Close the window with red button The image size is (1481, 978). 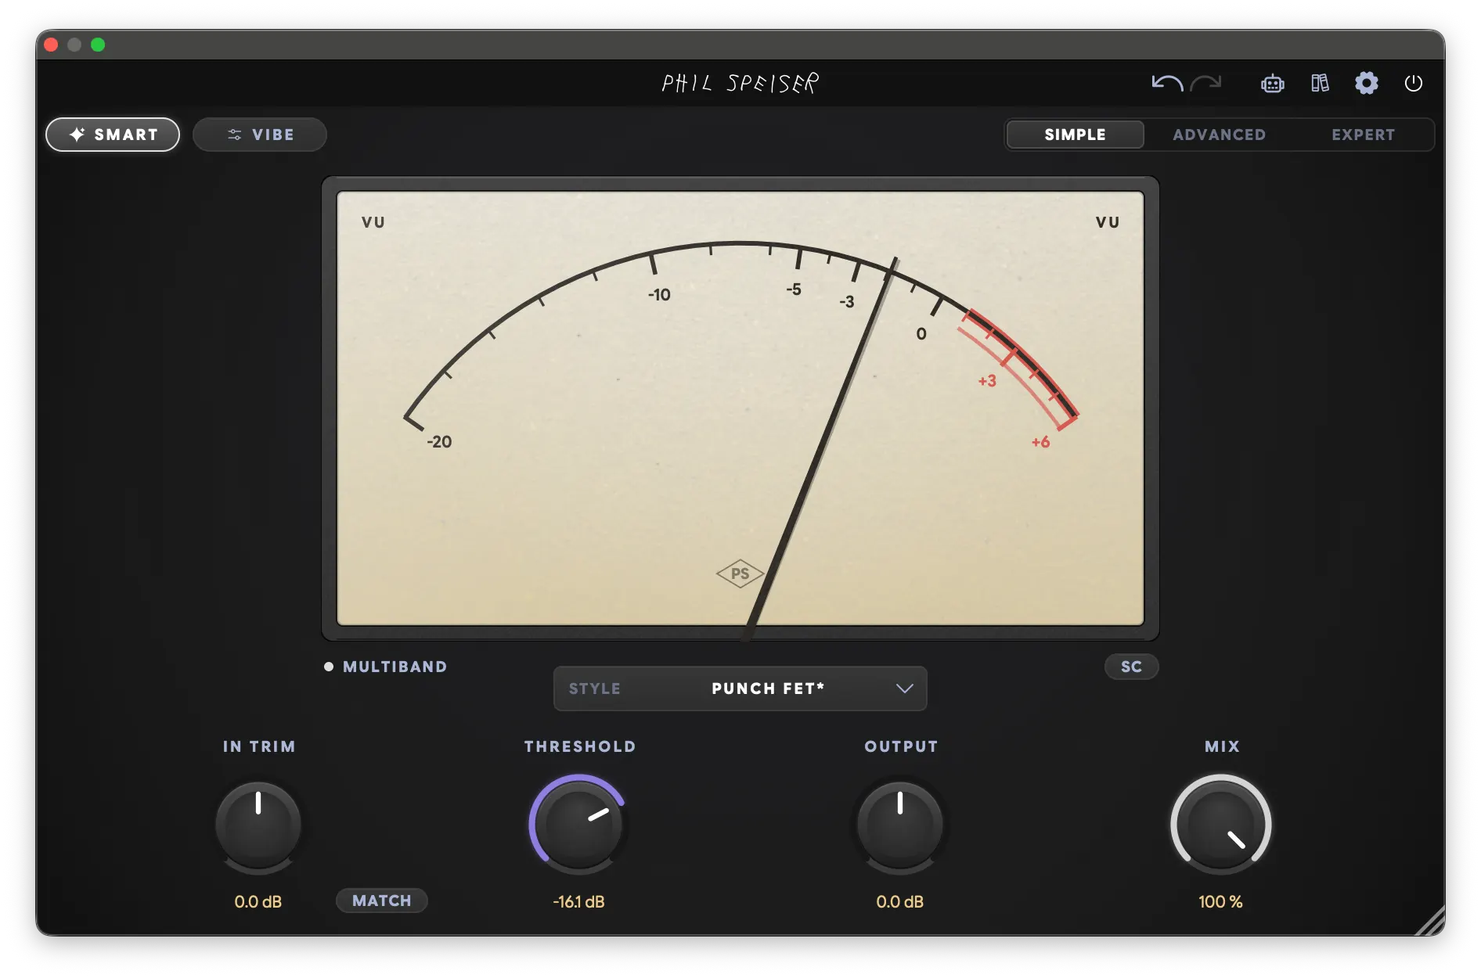51,45
